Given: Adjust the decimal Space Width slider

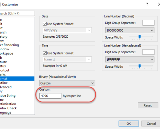Looking at the screenshot, I should pos(140,37).
